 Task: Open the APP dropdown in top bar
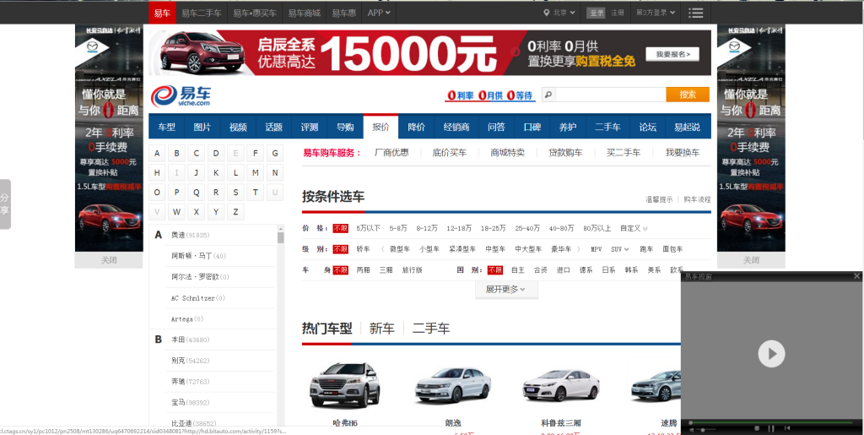coord(379,13)
